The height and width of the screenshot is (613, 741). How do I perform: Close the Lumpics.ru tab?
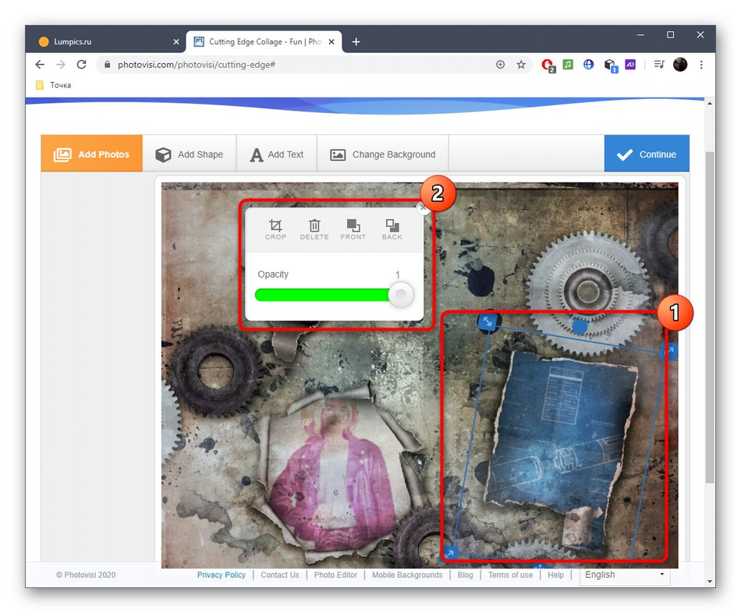[x=176, y=41]
